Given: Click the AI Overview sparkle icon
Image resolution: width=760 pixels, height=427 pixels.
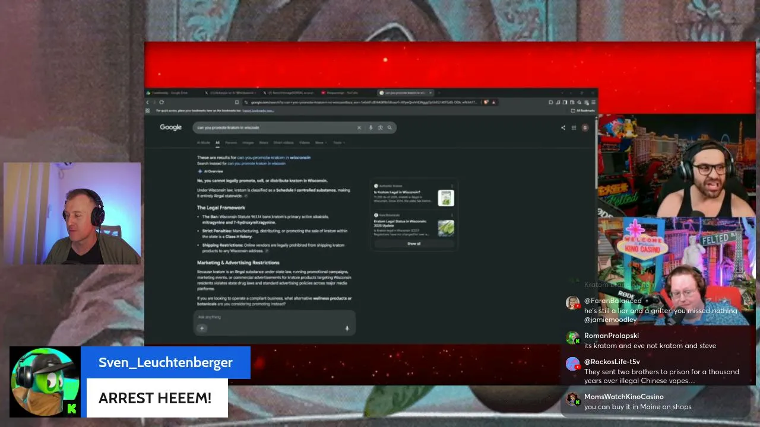Looking at the screenshot, I should pos(200,171).
